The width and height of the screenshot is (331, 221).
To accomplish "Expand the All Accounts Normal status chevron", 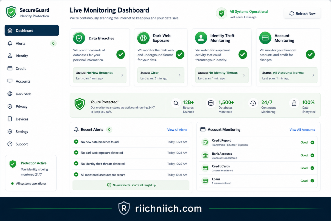I will (313, 75).
